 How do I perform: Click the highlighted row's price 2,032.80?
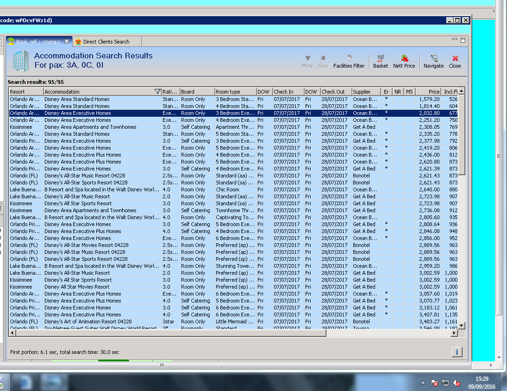(x=429, y=113)
